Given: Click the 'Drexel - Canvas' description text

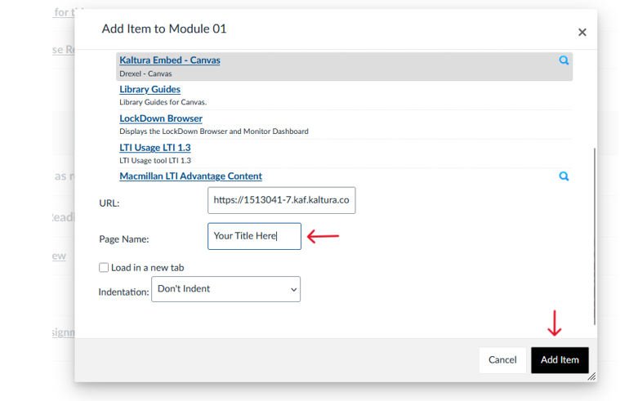Looking at the screenshot, I should tap(145, 74).
